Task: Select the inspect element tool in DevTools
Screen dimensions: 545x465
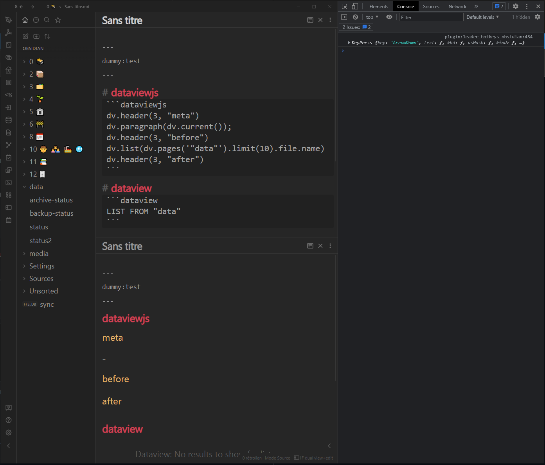Action: [x=344, y=6]
